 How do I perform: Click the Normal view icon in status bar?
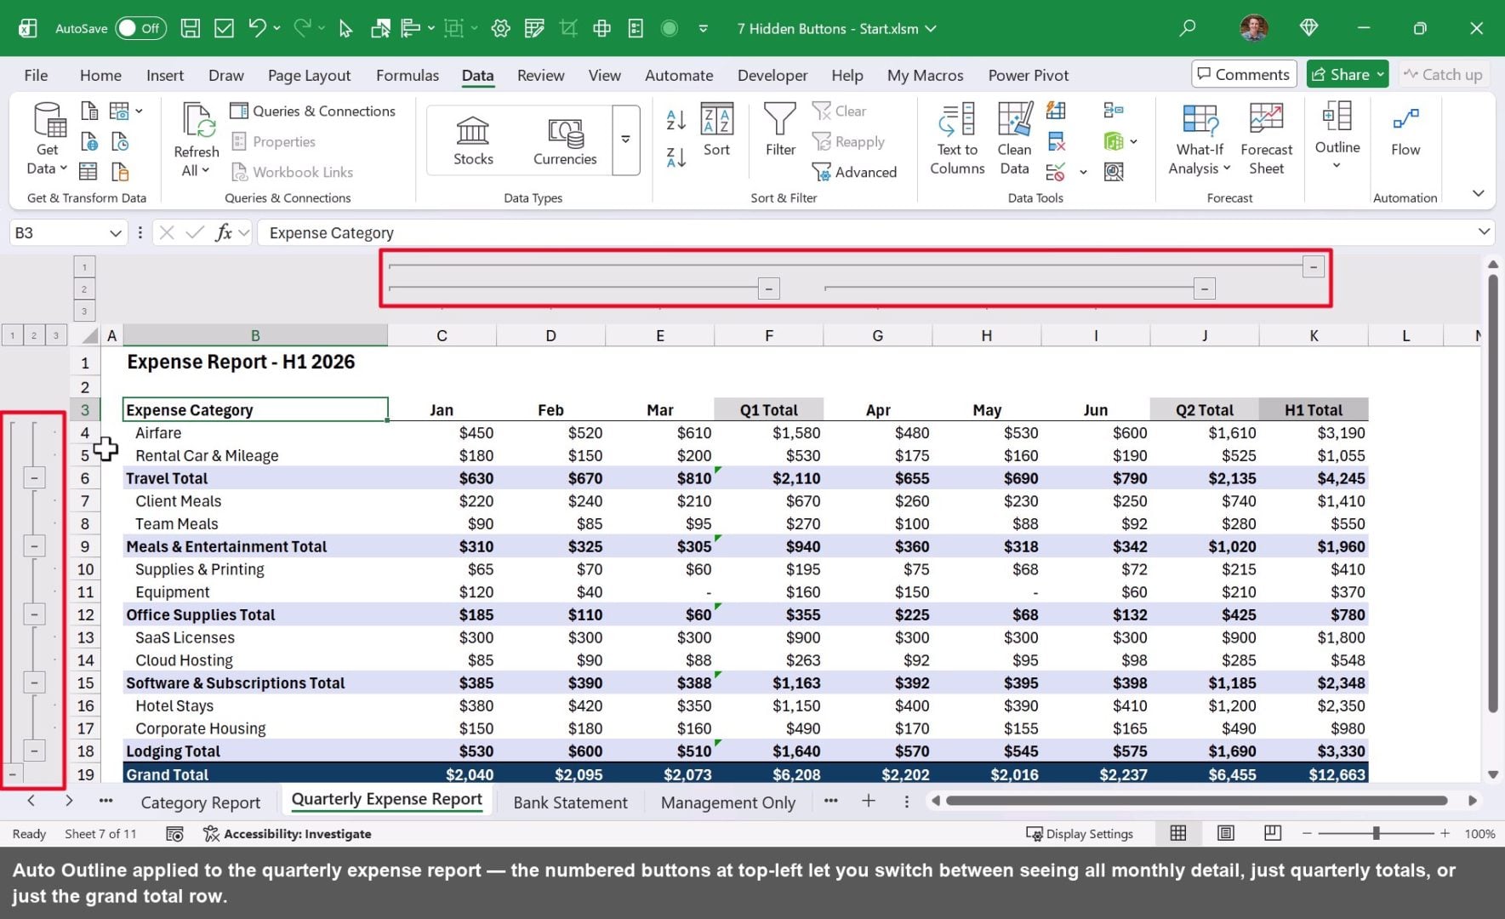(x=1178, y=834)
